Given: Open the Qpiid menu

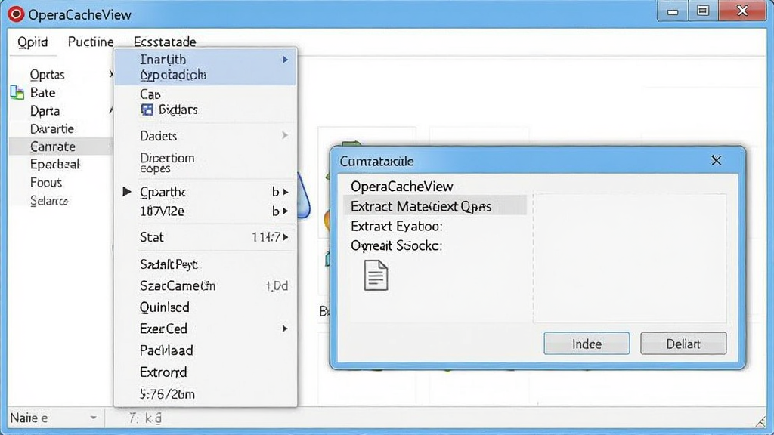Looking at the screenshot, I should pyautogui.click(x=33, y=42).
